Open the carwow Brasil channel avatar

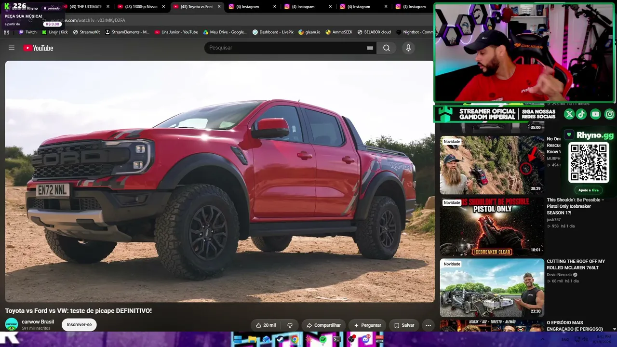tap(12, 324)
